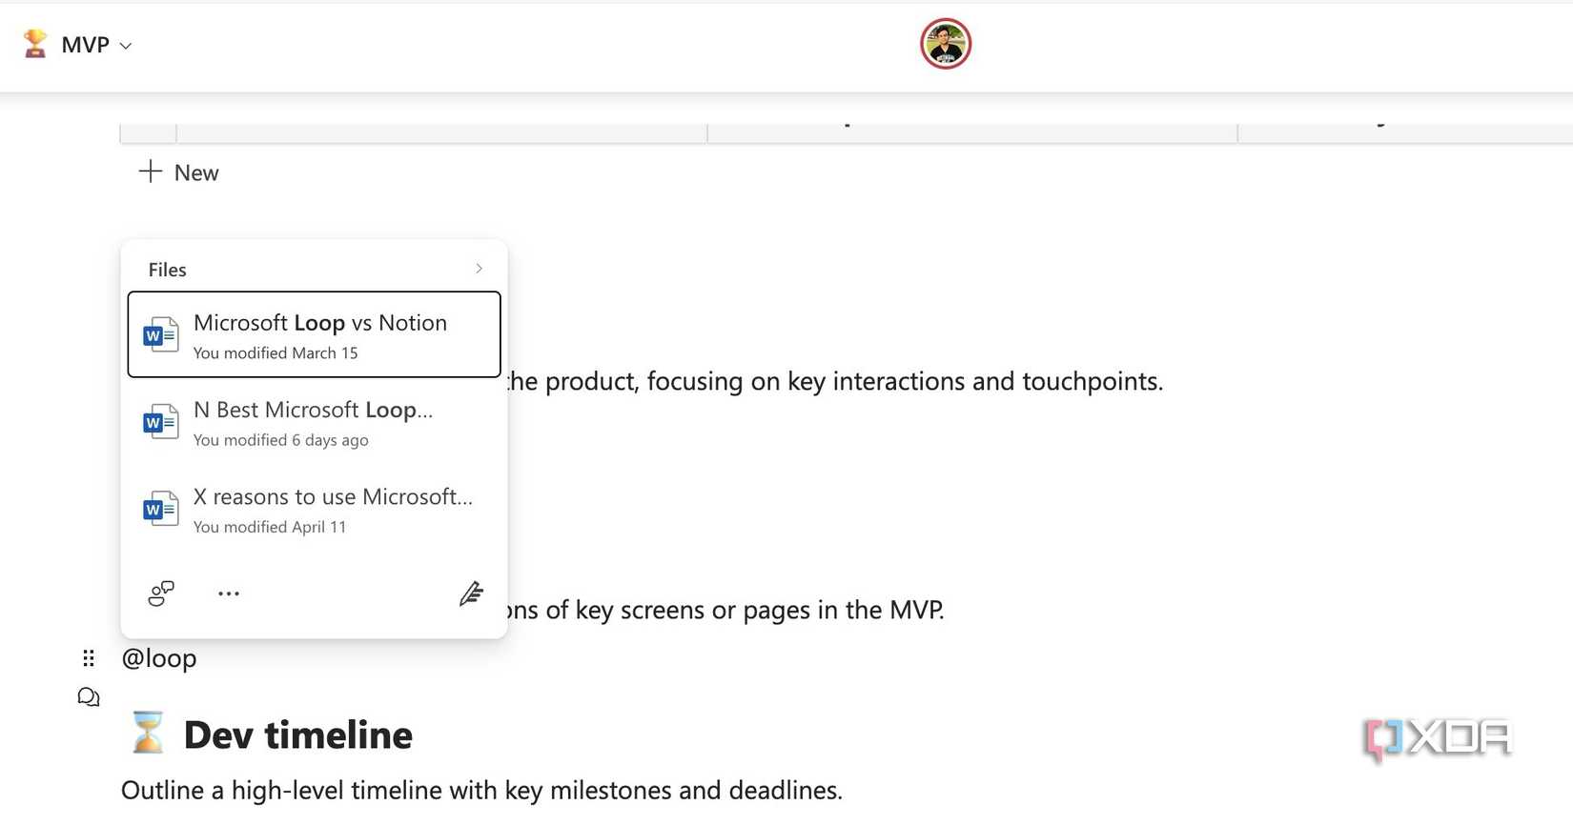Click text 'key screens or pages in the MVP'
Viewport: 1573px width, 825px height.
pyautogui.click(x=759, y=611)
